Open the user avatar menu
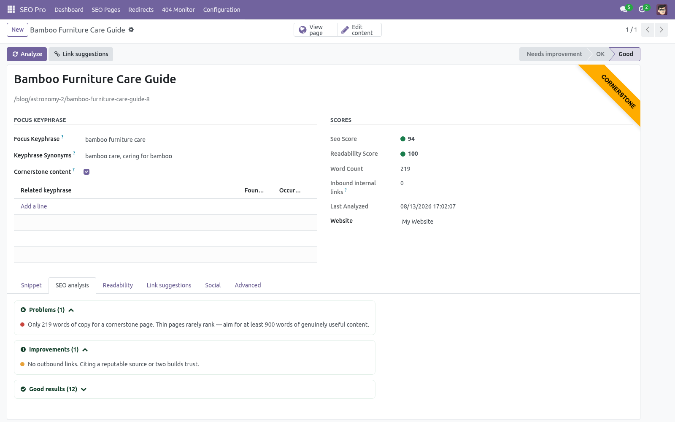675x422 pixels. 662,9
